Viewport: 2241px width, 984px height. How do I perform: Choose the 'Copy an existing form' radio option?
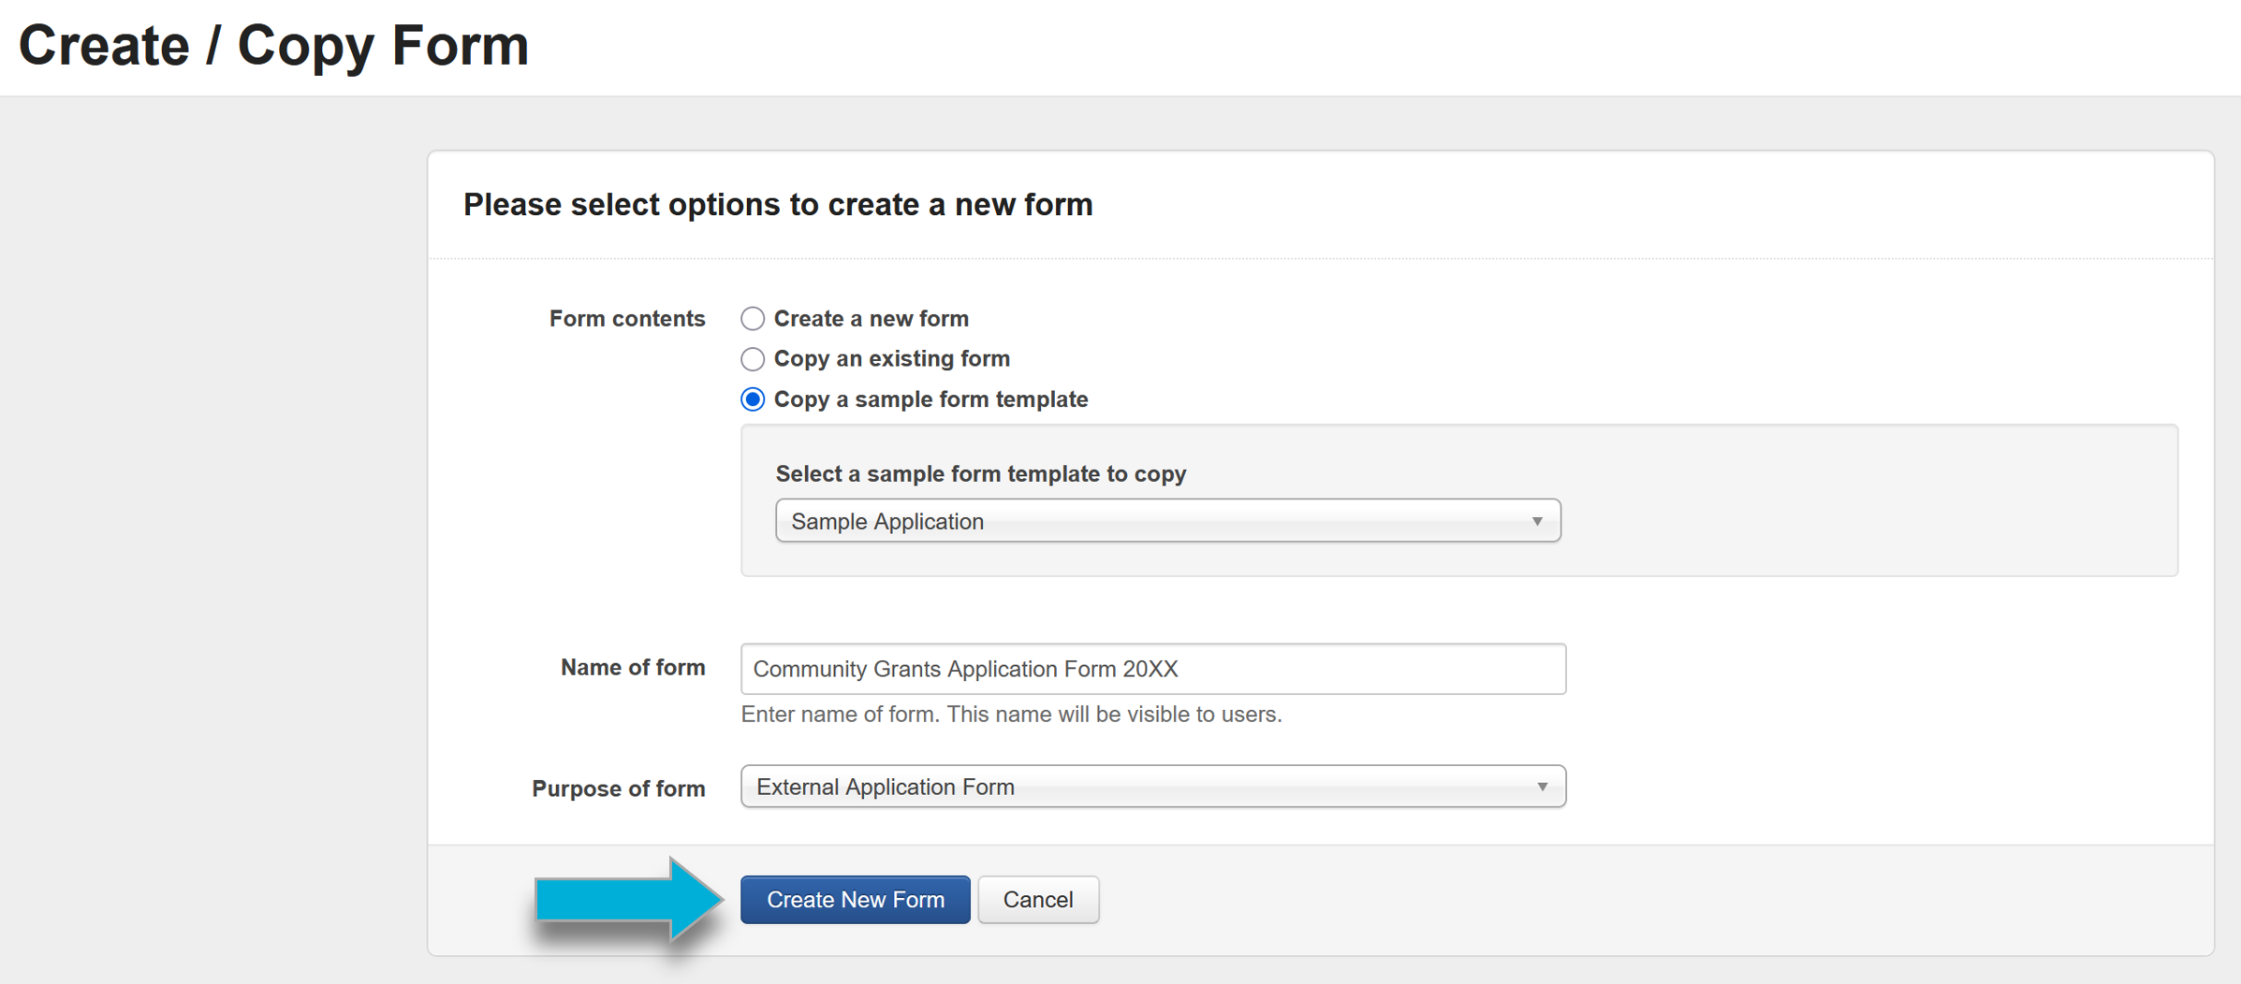[x=753, y=359]
